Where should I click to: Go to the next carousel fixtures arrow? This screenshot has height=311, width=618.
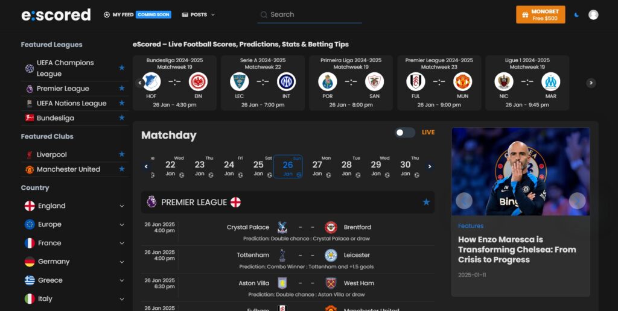pyautogui.click(x=590, y=83)
